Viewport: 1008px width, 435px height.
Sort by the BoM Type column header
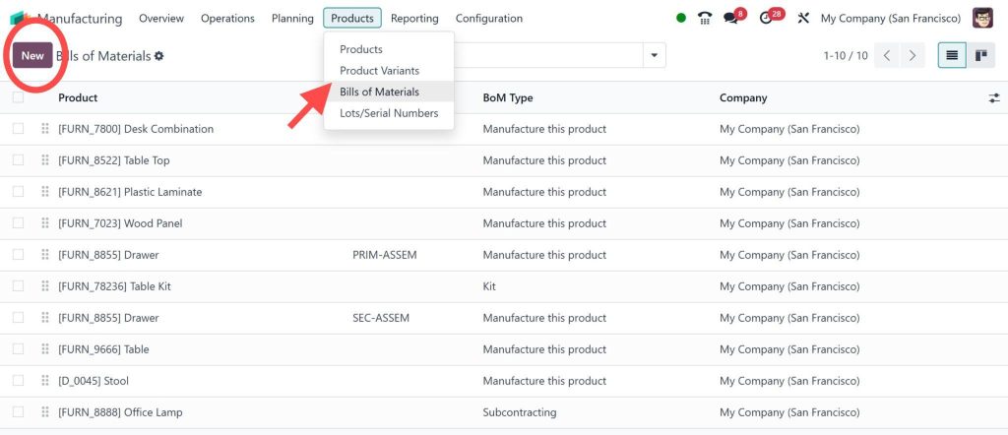[508, 97]
